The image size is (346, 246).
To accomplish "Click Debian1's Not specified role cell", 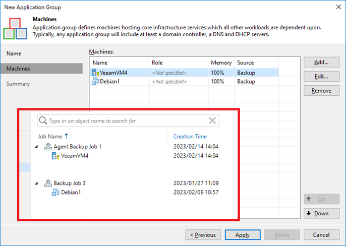I will pyautogui.click(x=169, y=81).
